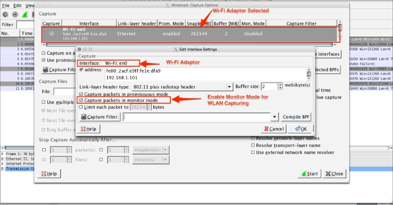Image resolution: width=393 pixels, height=205 pixels.
Task: Click the Start capture button
Action: click(309, 174)
